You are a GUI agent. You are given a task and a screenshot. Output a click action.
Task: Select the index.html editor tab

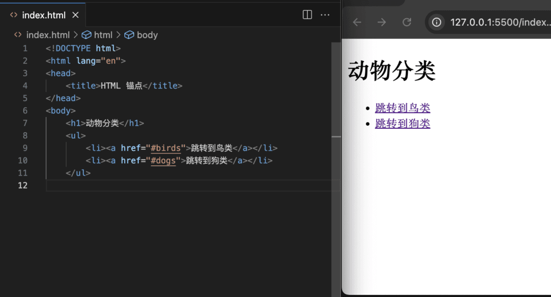pyautogui.click(x=43, y=15)
